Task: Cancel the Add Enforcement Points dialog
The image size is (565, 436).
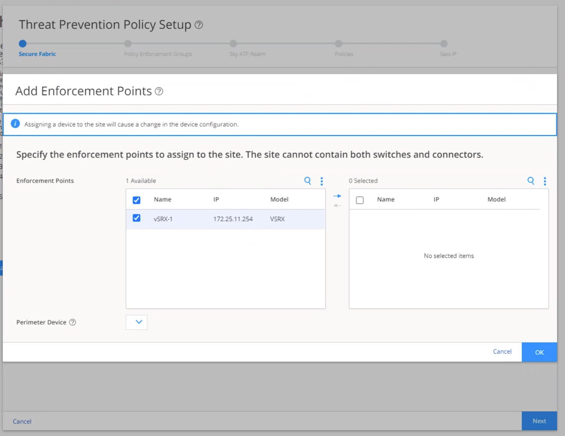Action: 502,352
